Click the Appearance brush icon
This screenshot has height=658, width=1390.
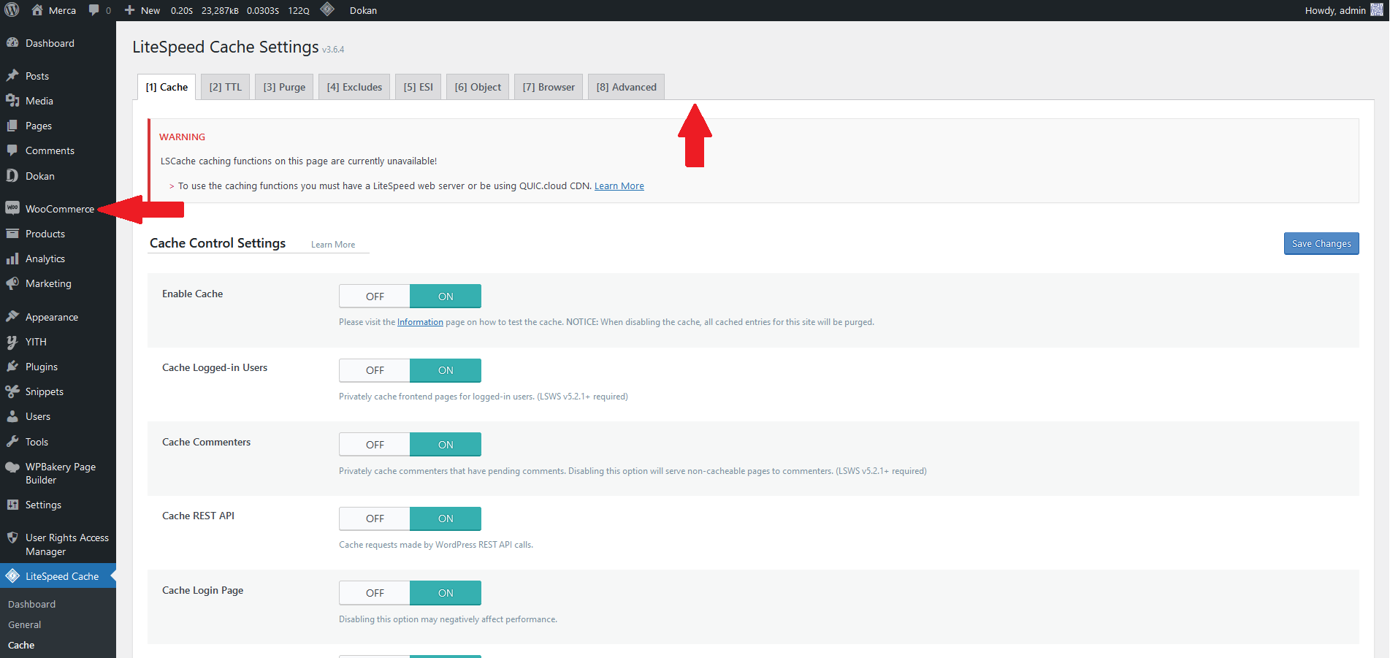tap(12, 317)
